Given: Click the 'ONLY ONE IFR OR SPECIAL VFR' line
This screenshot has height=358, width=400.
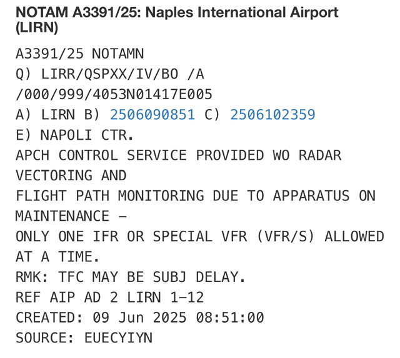Looking at the screenshot, I should 200,236.
